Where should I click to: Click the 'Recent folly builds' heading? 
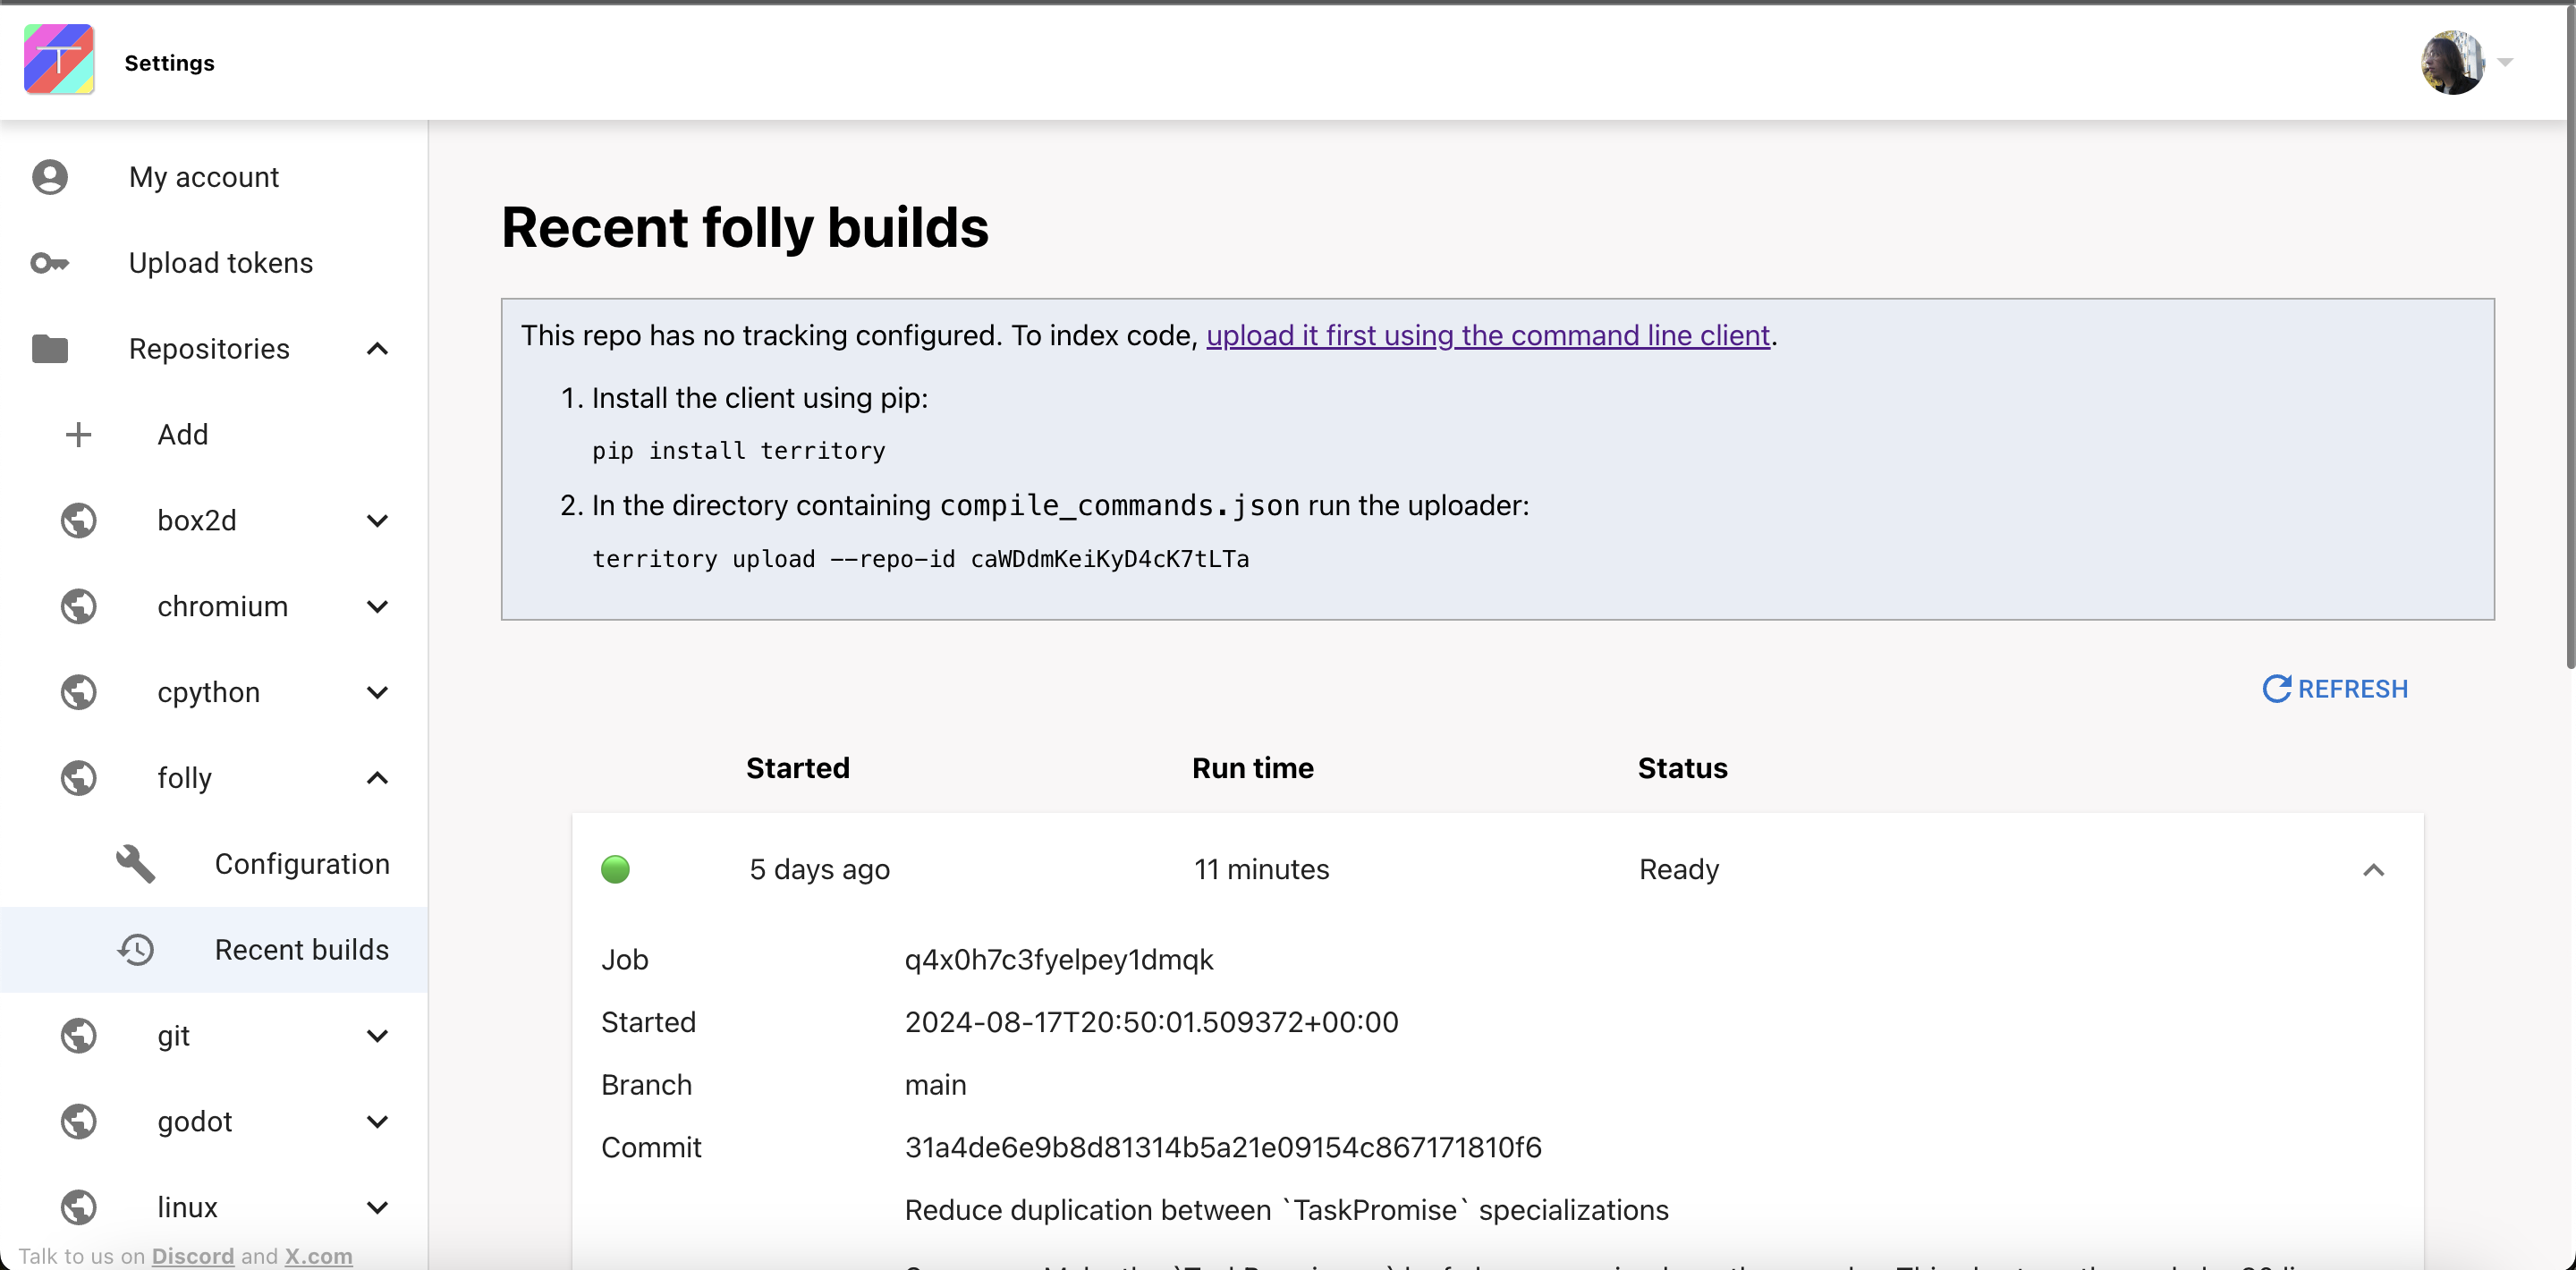[744, 227]
